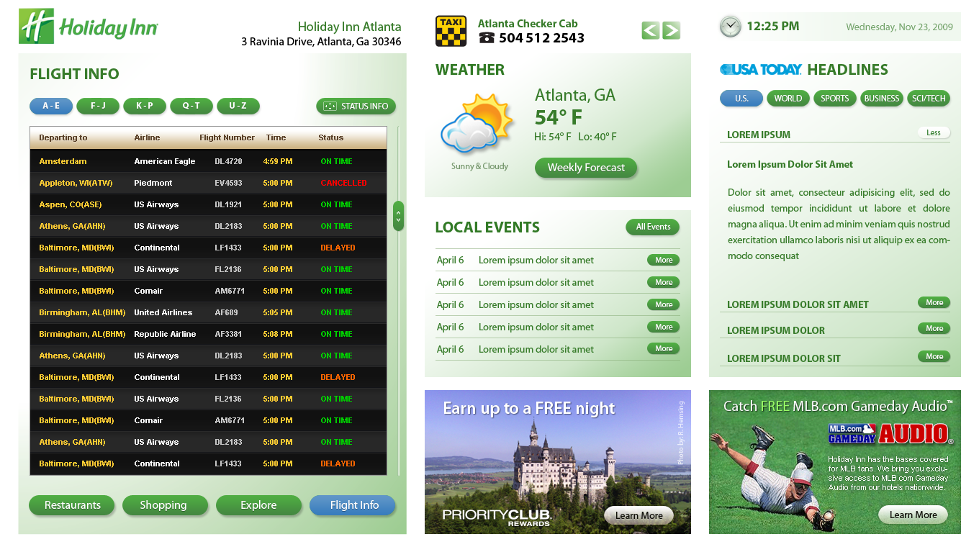
Task: Select the World headlines tab
Action: [788, 99]
